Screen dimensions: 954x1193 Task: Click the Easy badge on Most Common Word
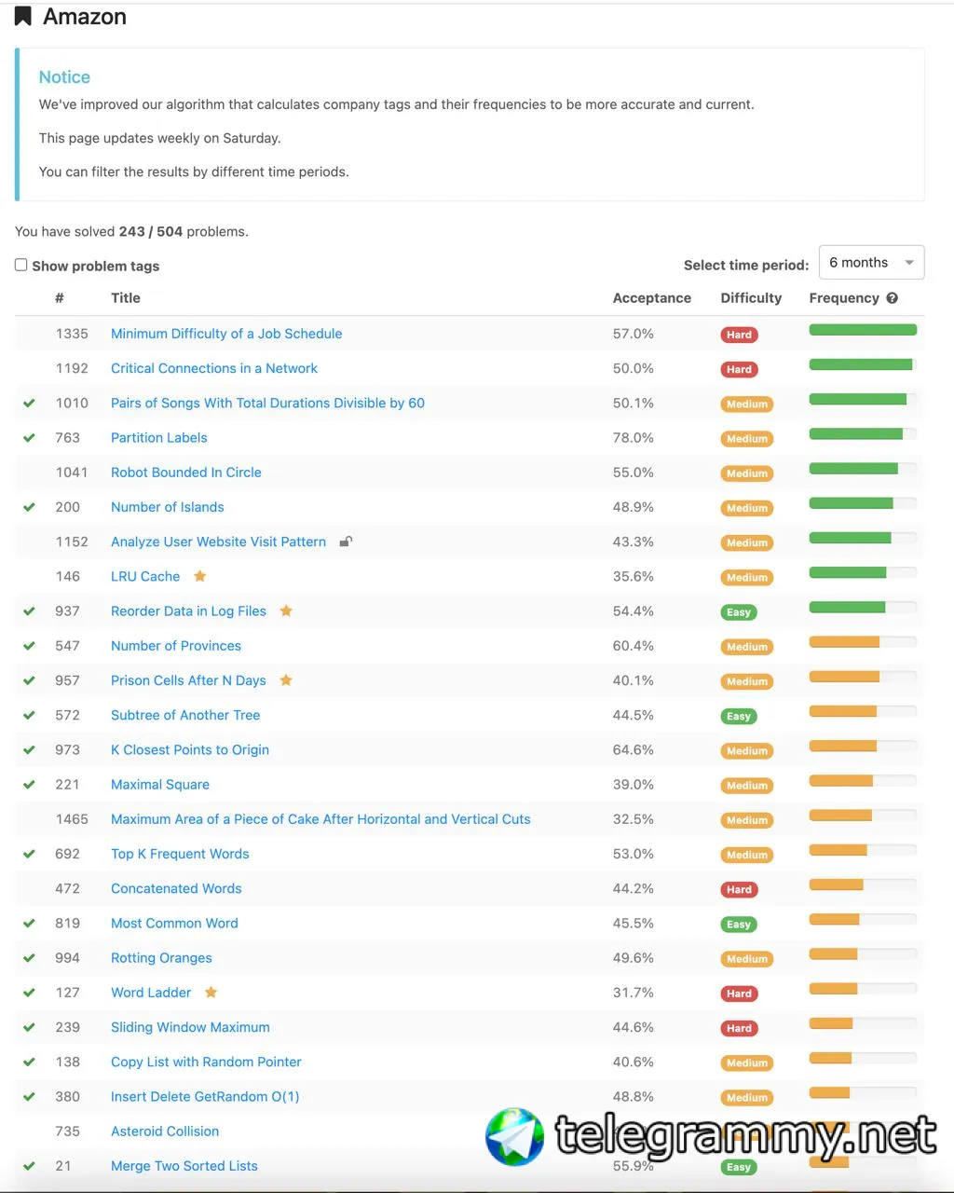tap(739, 925)
